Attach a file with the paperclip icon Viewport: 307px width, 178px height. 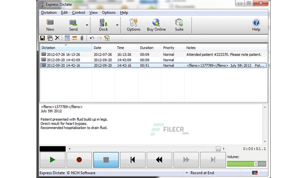click(x=82, y=38)
